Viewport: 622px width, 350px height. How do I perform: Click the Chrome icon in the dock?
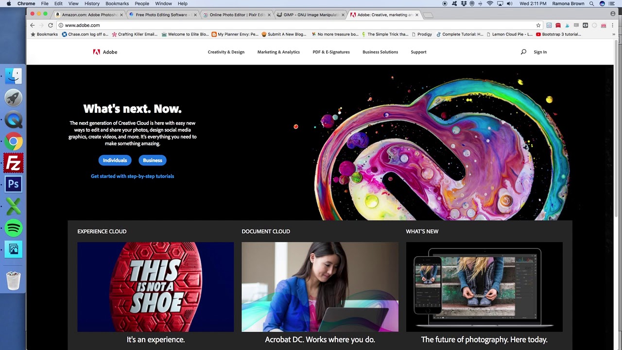point(14,141)
